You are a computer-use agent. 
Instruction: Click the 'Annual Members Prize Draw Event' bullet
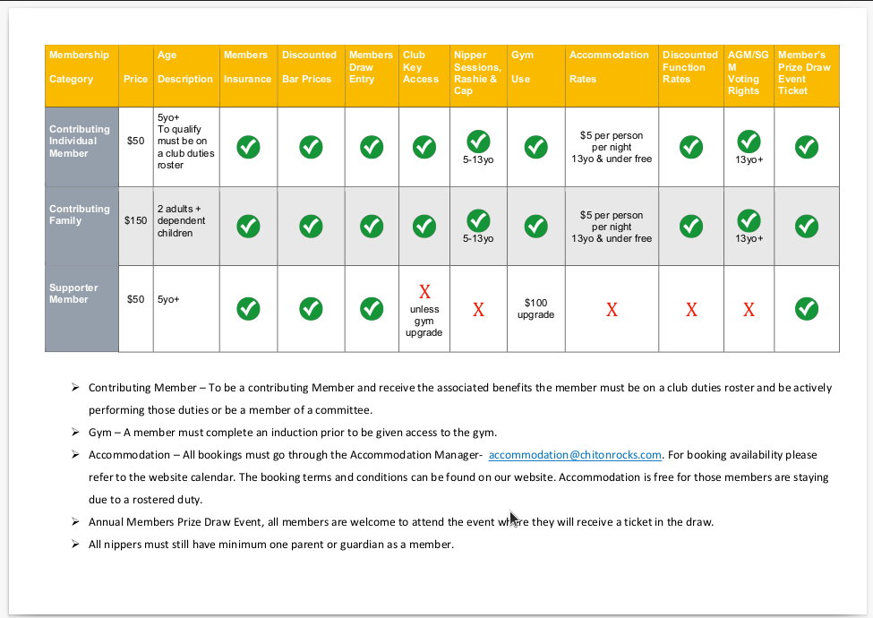point(401,522)
